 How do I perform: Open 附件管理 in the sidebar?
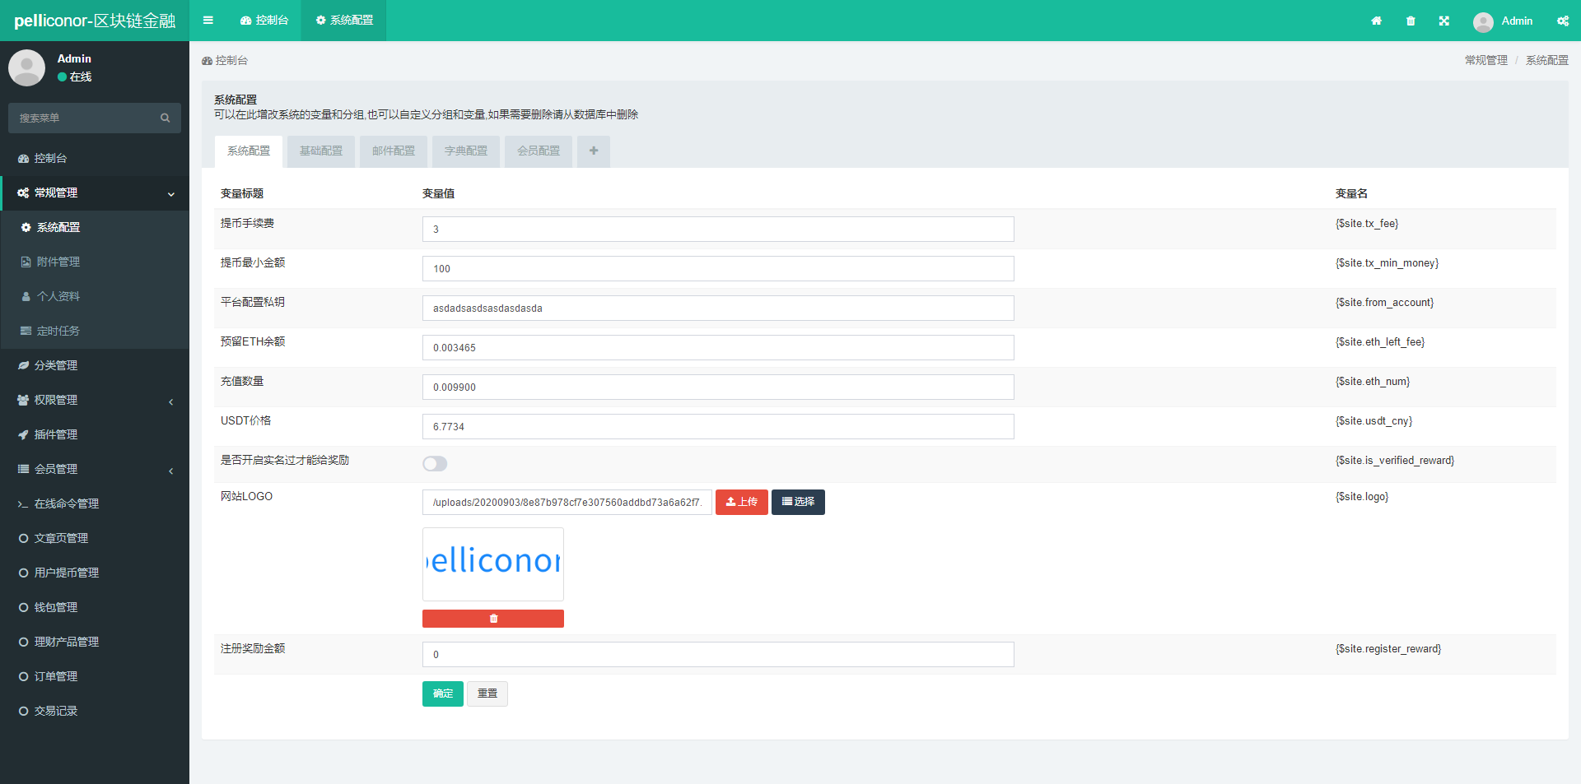tap(95, 262)
